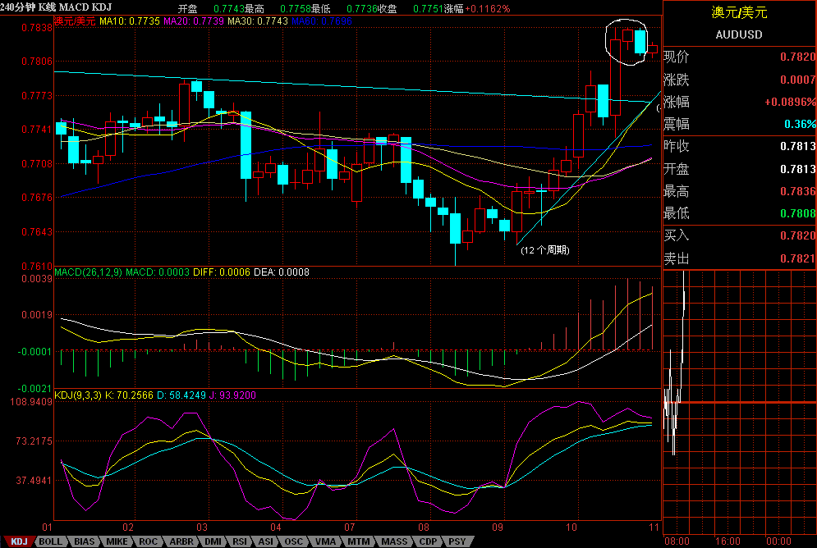817x548 pixels.
Task: Switch to the MIKE indicator tab
Action: (x=117, y=541)
